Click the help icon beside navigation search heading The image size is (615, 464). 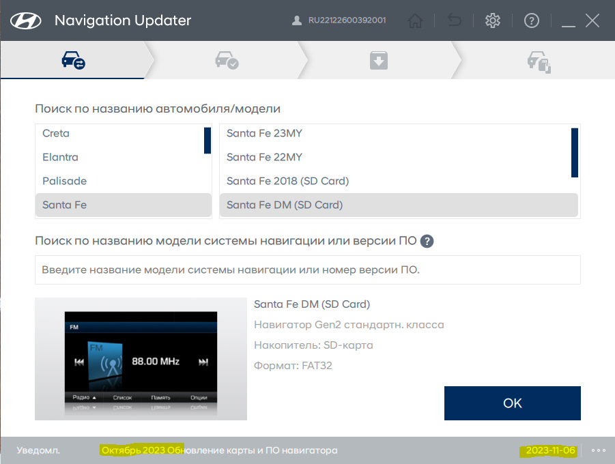pos(427,241)
